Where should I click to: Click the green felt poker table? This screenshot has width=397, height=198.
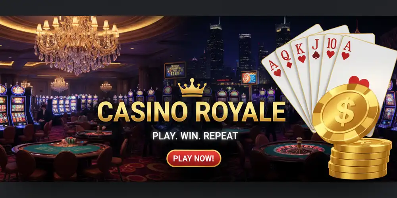61,149
